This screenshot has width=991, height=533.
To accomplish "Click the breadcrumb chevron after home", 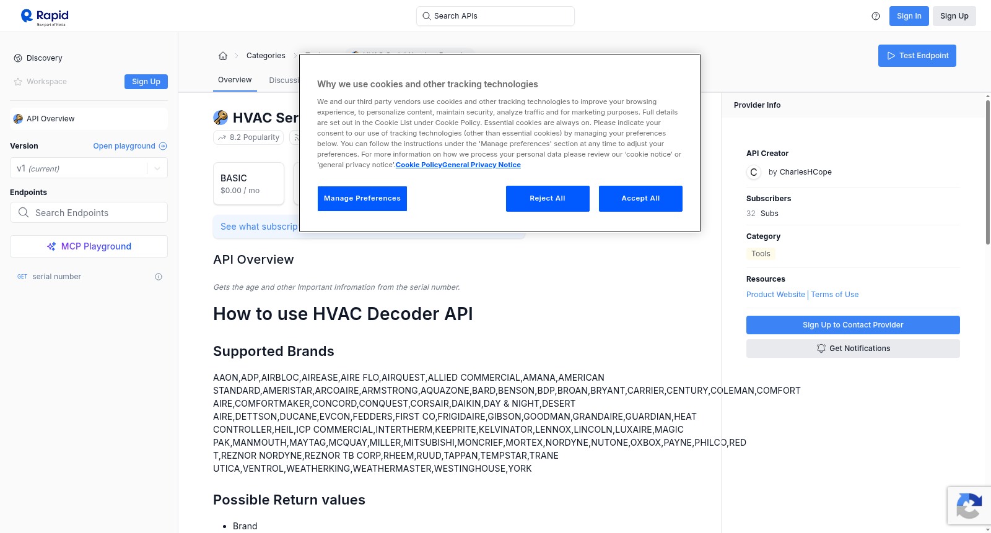I will click(237, 56).
